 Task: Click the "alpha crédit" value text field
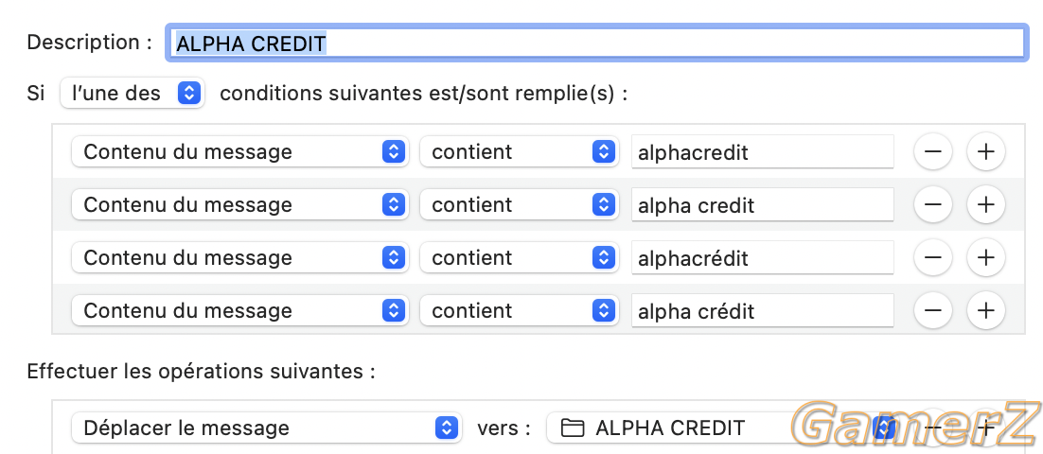762,311
